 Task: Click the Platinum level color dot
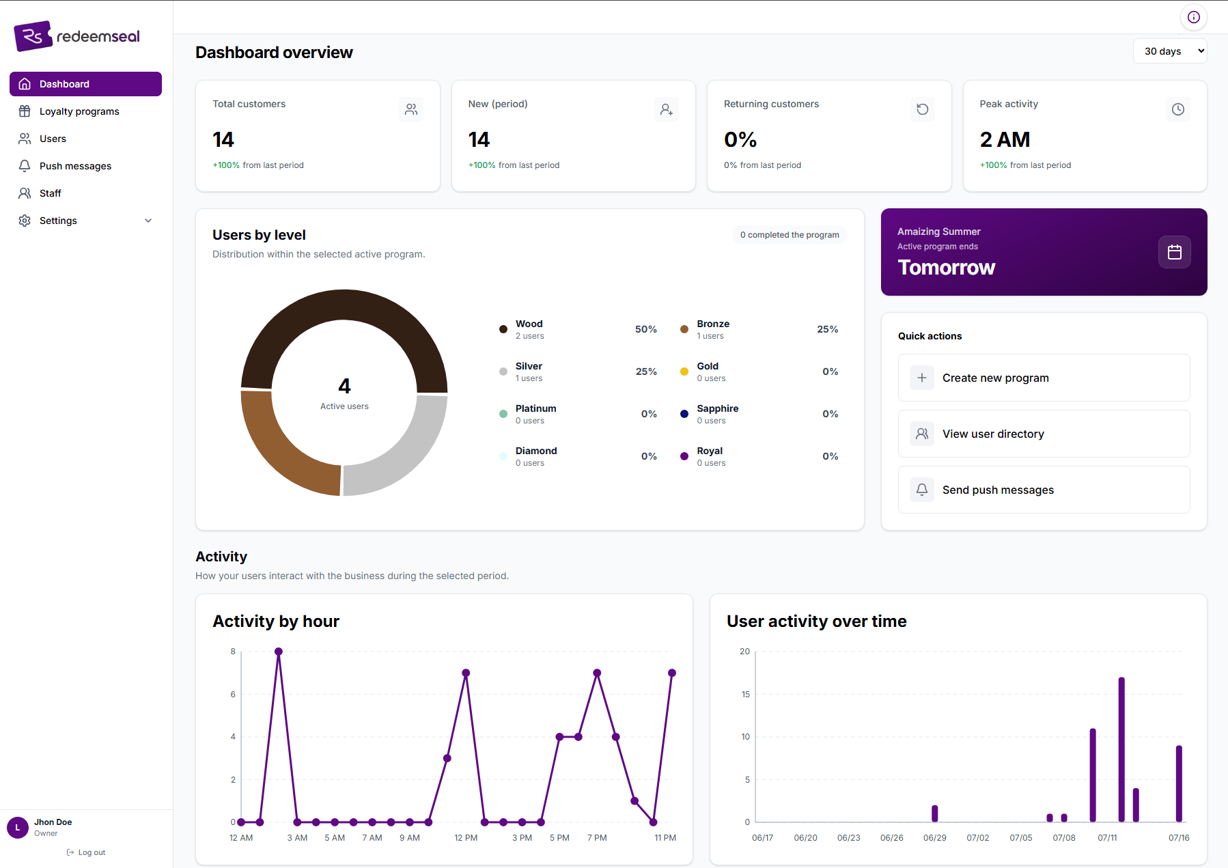coord(503,414)
